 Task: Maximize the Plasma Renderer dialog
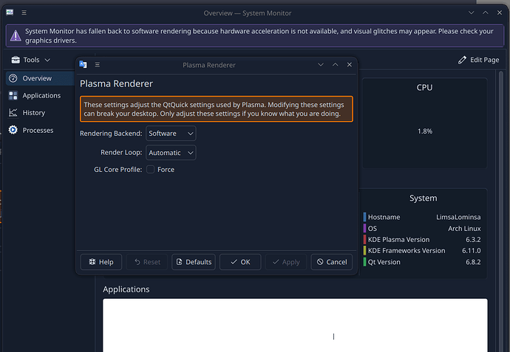[x=335, y=65]
